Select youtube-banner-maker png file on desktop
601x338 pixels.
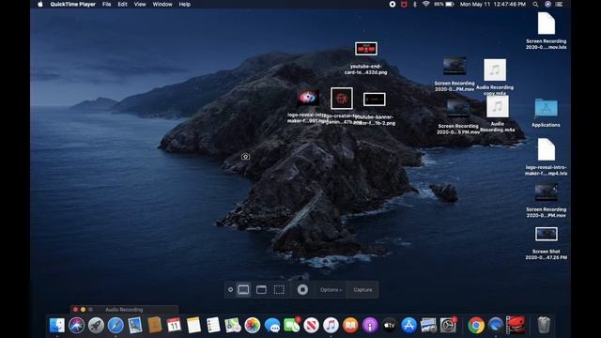[x=375, y=100]
